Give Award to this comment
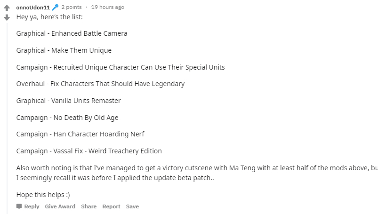 (60, 206)
